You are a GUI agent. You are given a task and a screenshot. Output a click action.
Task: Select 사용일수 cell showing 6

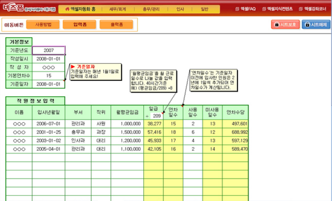tap(193, 132)
